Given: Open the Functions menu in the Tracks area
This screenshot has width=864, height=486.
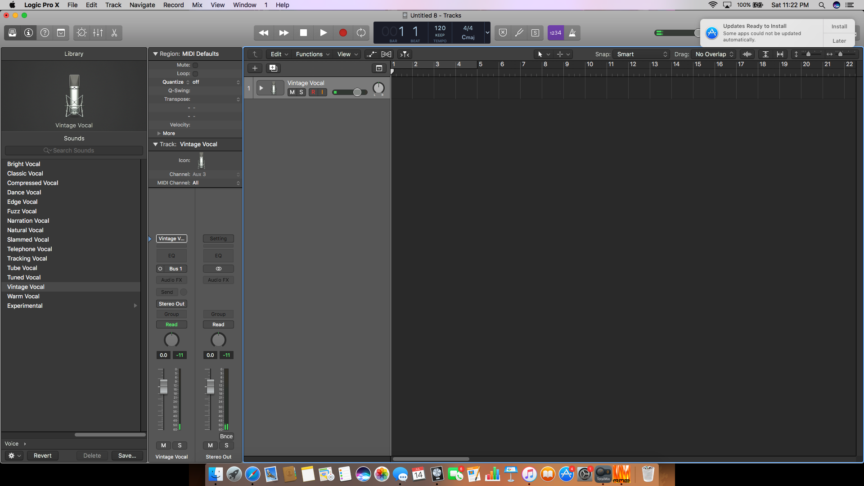Looking at the screenshot, I should (x=312, y=54).
